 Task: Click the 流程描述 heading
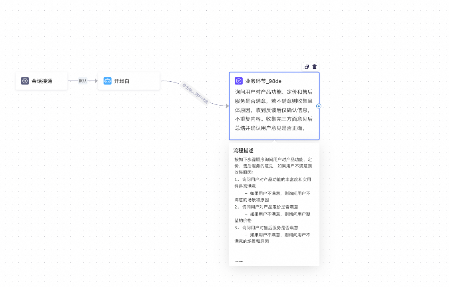[243, 151]
